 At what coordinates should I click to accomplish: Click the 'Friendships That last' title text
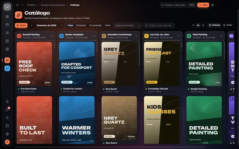(x=158, y=89)
